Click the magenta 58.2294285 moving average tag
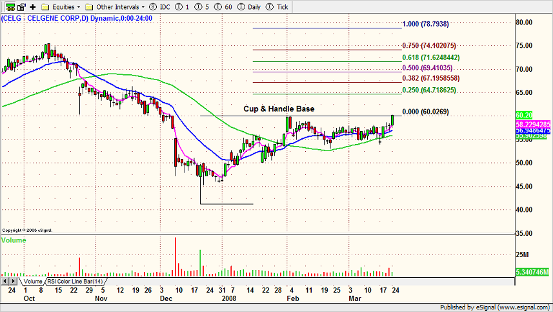Image resolution: width=553 pixels, height=312 pixels. (533, 124)
